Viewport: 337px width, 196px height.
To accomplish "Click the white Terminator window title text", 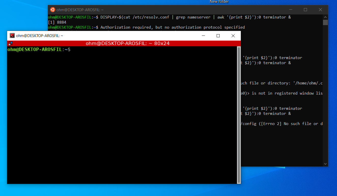I will coord(39,36).
